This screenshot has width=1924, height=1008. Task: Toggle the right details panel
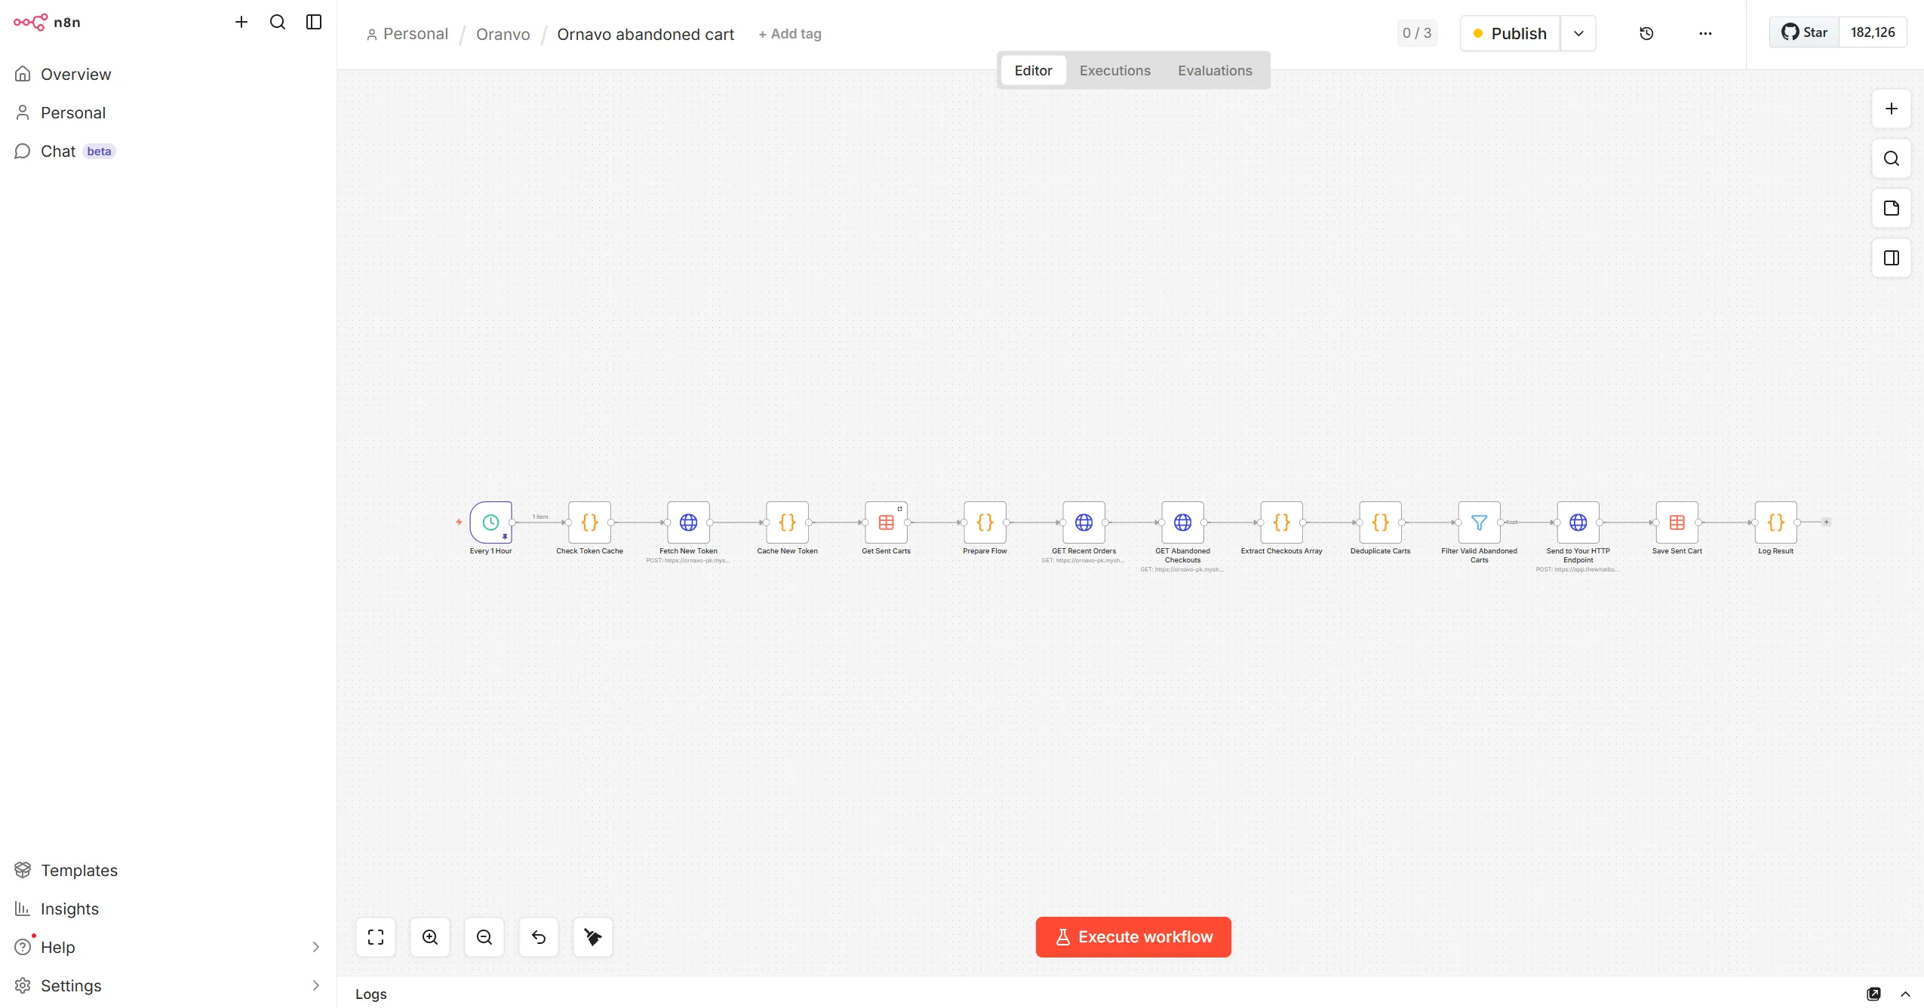(x=1892, y=258)
